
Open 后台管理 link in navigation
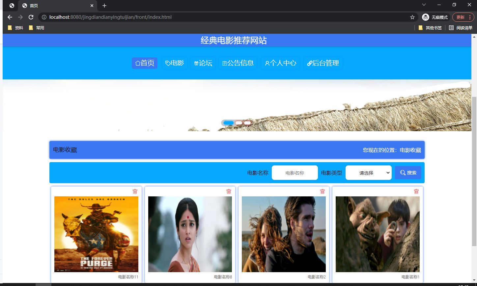point(323,63)
